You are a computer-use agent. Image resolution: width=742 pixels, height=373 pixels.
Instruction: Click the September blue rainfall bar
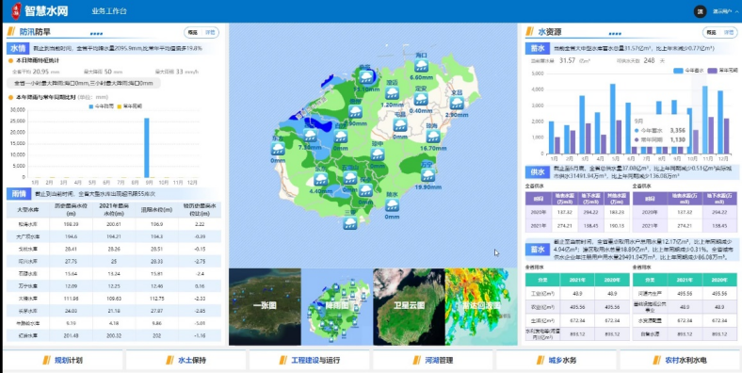click(147, 148)
